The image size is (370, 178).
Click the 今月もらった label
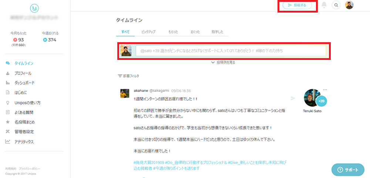coord(18,33)
